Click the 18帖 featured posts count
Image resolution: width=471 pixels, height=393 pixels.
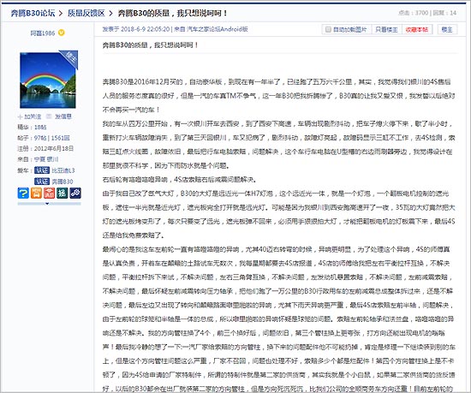[40, 127]
